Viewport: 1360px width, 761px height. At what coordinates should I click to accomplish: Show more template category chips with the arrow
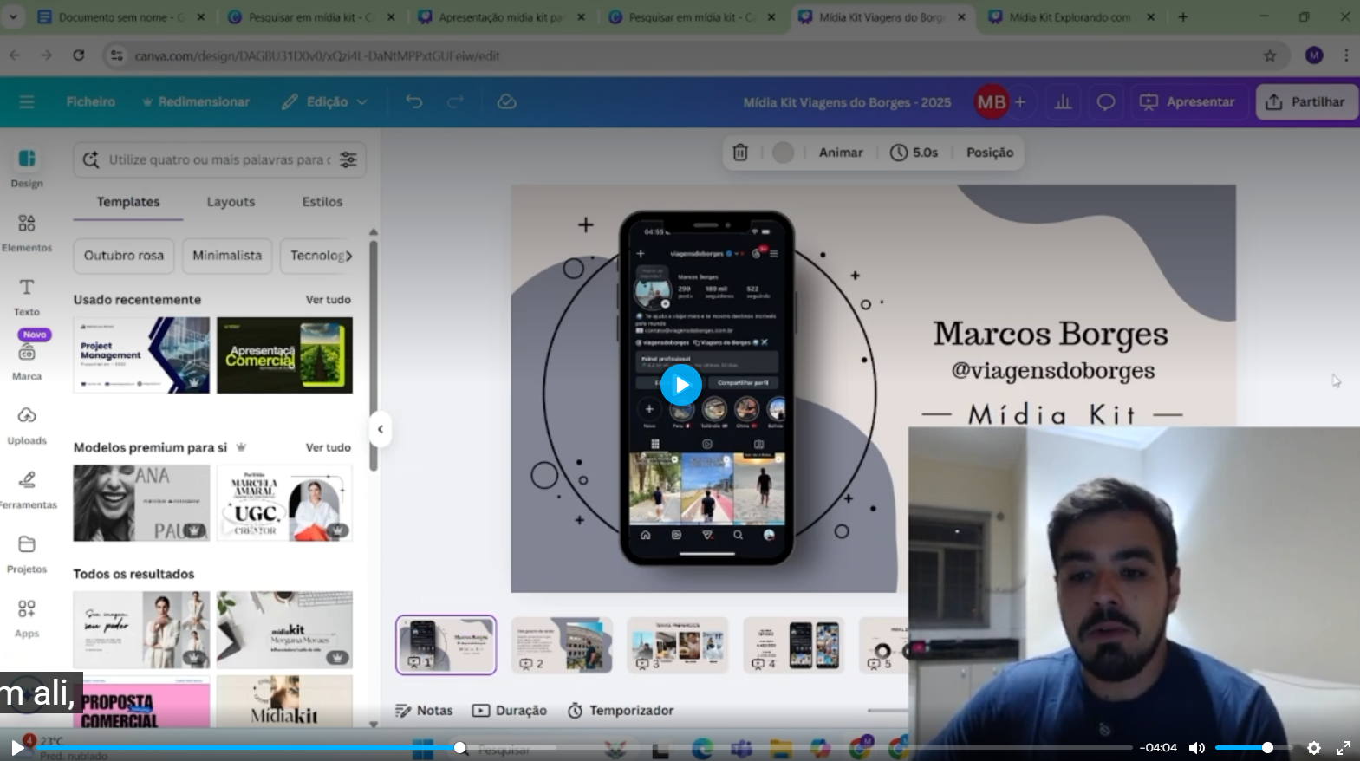(348, 256)
